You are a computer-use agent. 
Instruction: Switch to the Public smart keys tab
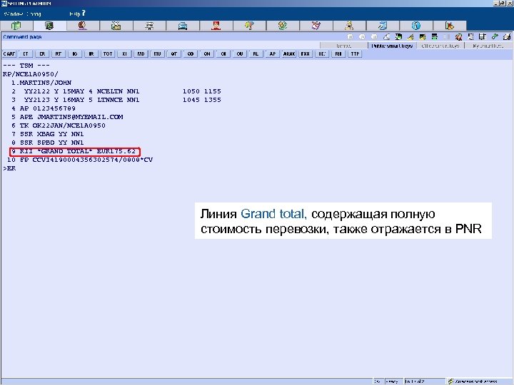coord(392,46)
